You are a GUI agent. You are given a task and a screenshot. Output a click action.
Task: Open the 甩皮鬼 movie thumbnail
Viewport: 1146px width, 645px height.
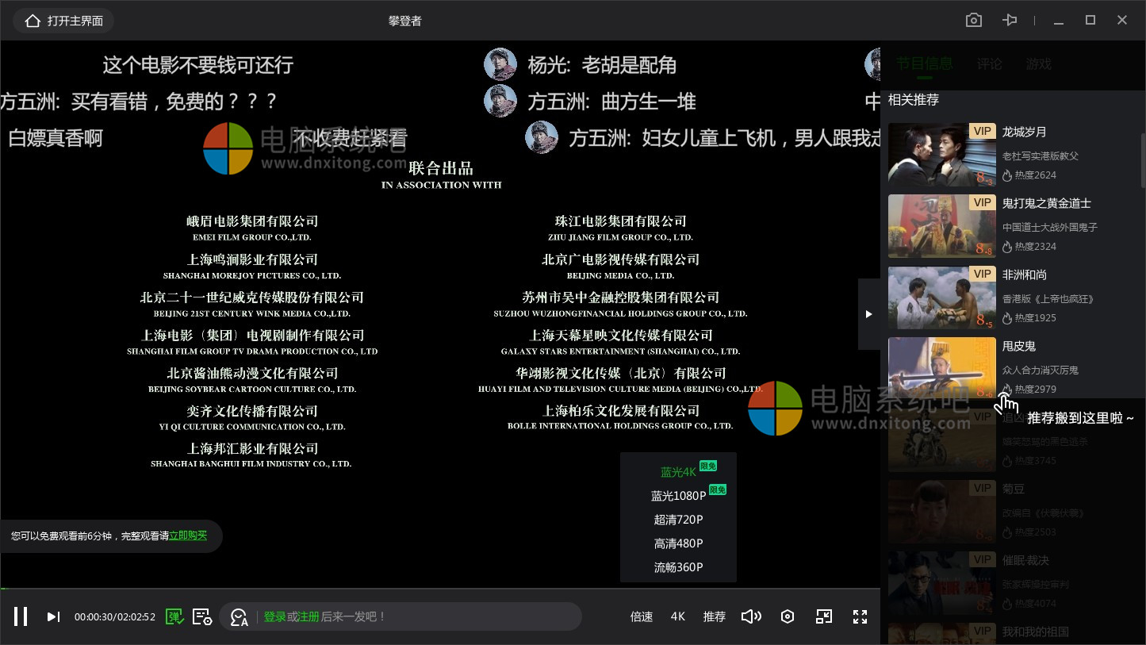pyautogui.click(x=942, y=369)
